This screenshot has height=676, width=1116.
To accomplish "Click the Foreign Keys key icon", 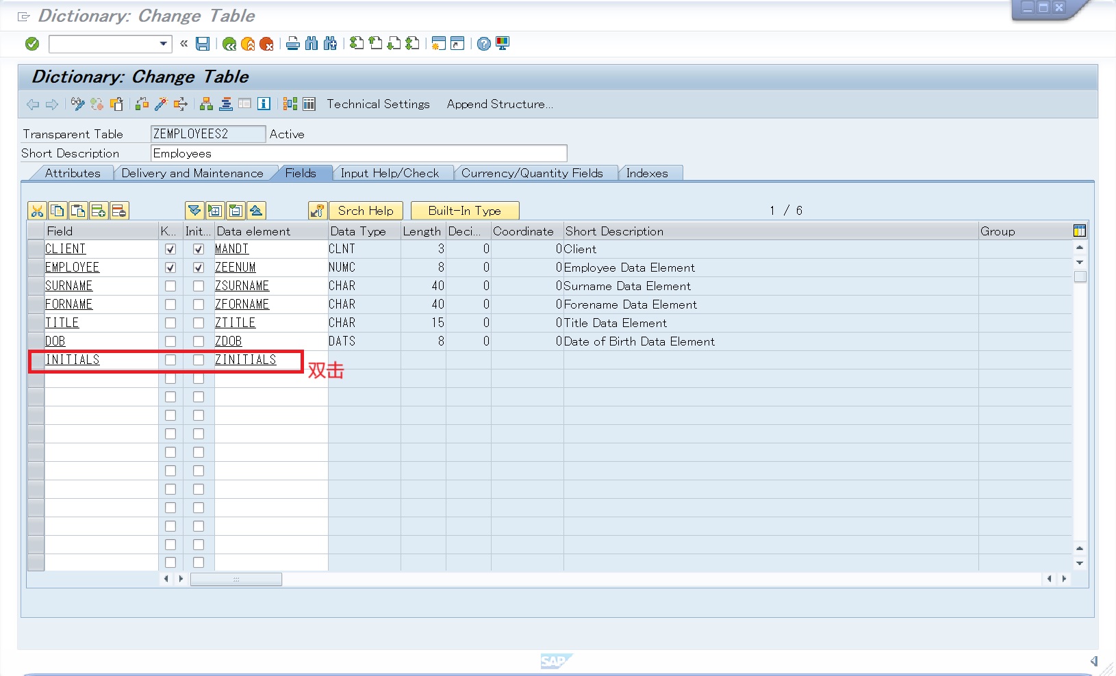I will point(318,211).
